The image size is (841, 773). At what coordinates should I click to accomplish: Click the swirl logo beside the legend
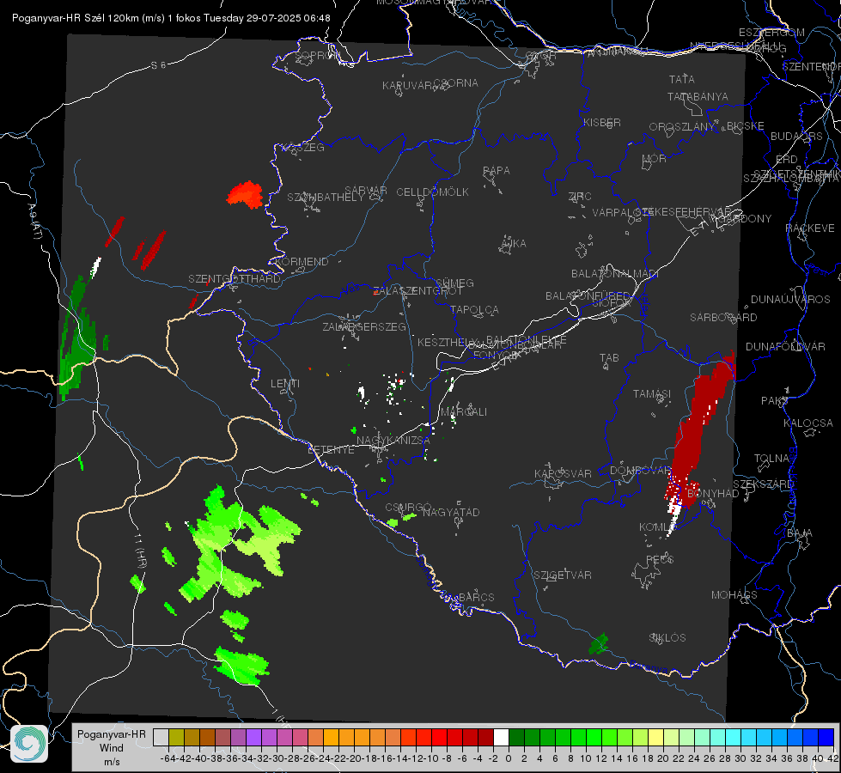point(29,744)
